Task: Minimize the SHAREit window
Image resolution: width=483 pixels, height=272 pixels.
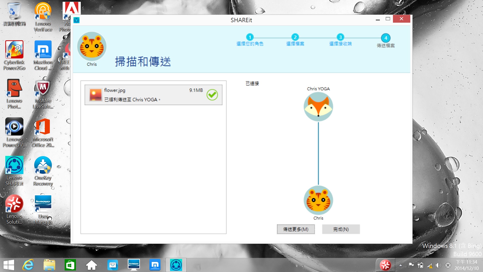Action: pyautogui.click(x=378, y=19)
